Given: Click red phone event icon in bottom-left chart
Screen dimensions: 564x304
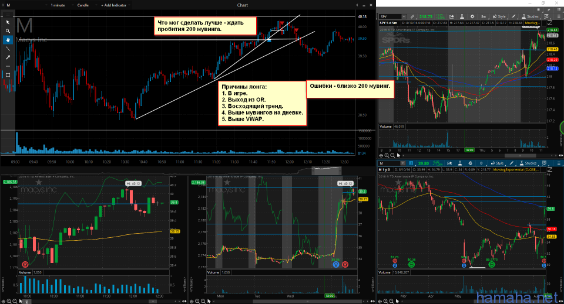Looking at the screenshot, I should point(25,265).
